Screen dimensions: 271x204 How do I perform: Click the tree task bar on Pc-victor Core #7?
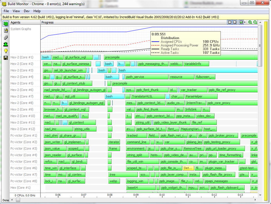123,175
